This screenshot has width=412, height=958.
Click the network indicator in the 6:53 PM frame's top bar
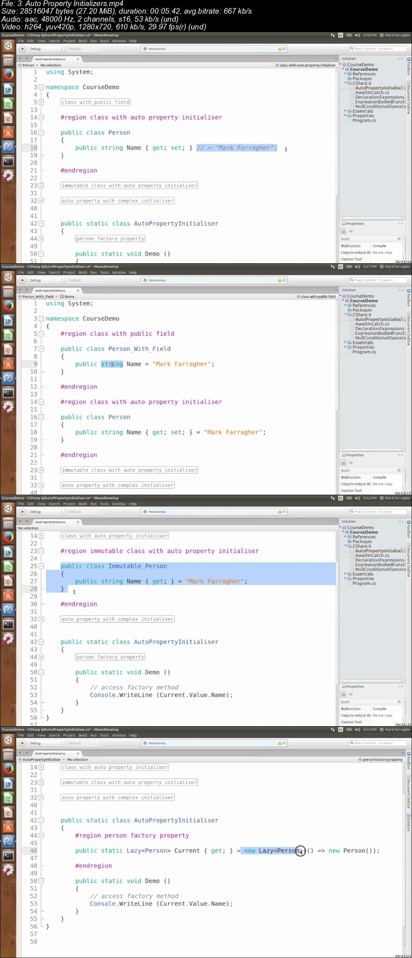pyautogui.click(x=333, y=730)
